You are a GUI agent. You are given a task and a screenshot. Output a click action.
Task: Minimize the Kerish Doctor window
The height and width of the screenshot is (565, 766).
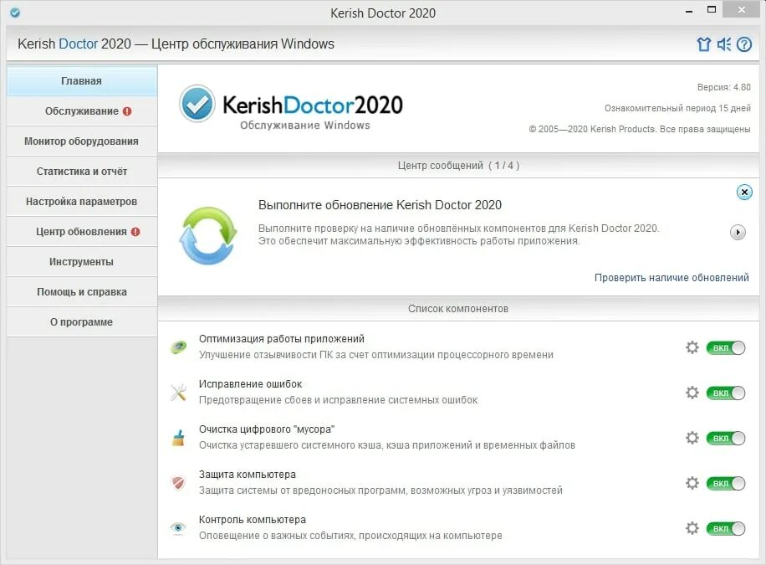click(x=689, y=11)
